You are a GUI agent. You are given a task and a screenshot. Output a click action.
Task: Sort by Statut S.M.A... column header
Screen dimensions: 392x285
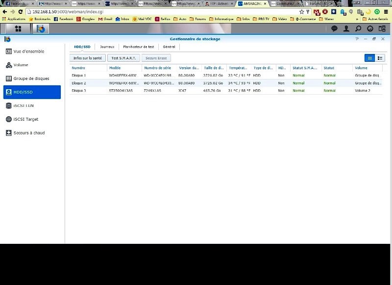[x=305, y=68]
